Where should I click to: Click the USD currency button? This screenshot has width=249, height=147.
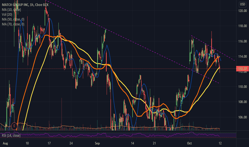(242, 4)
